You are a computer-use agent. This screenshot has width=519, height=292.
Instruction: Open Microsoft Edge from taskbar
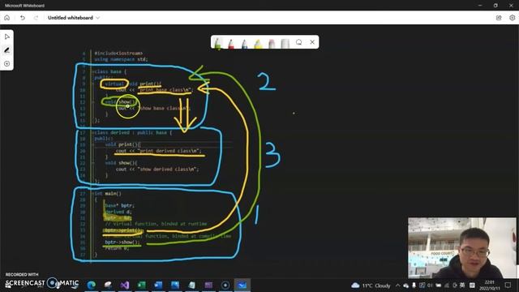pos(92,285)
